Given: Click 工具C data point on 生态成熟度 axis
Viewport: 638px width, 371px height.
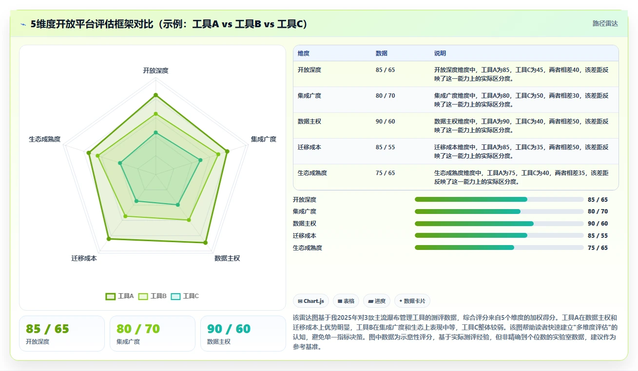Looking at the screenshot, I should coord(120,163).
